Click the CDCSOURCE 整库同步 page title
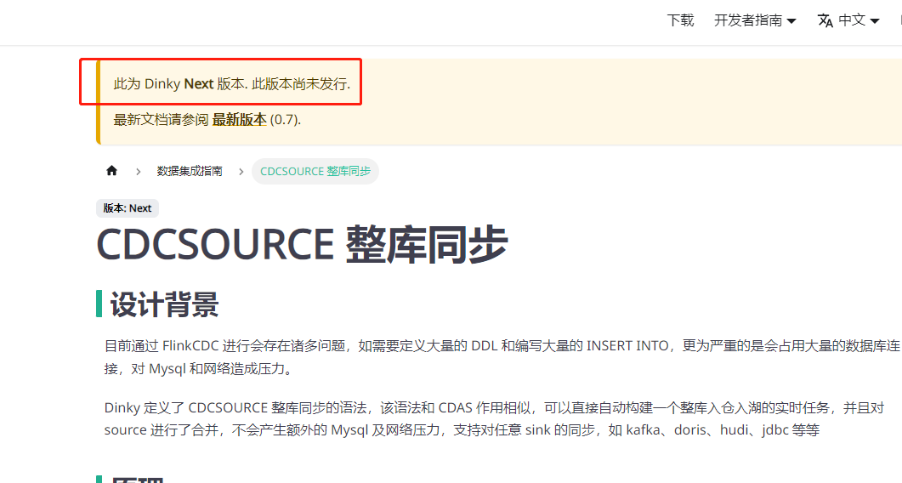This screenshot has height=483, width=902. (x=302, y=245)
